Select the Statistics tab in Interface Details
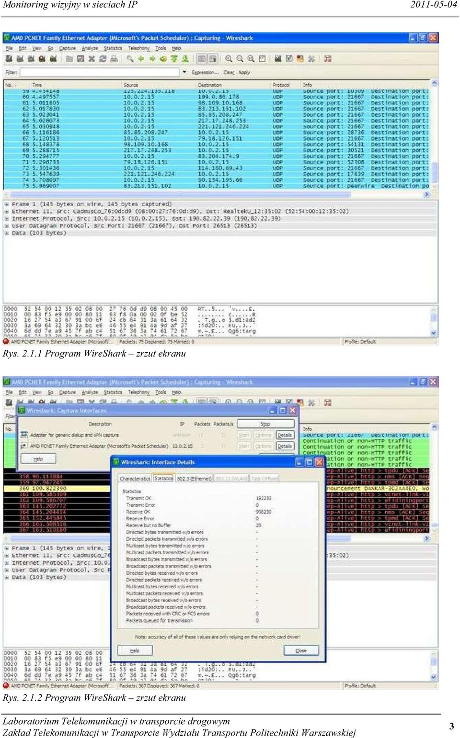 [163, 478]
